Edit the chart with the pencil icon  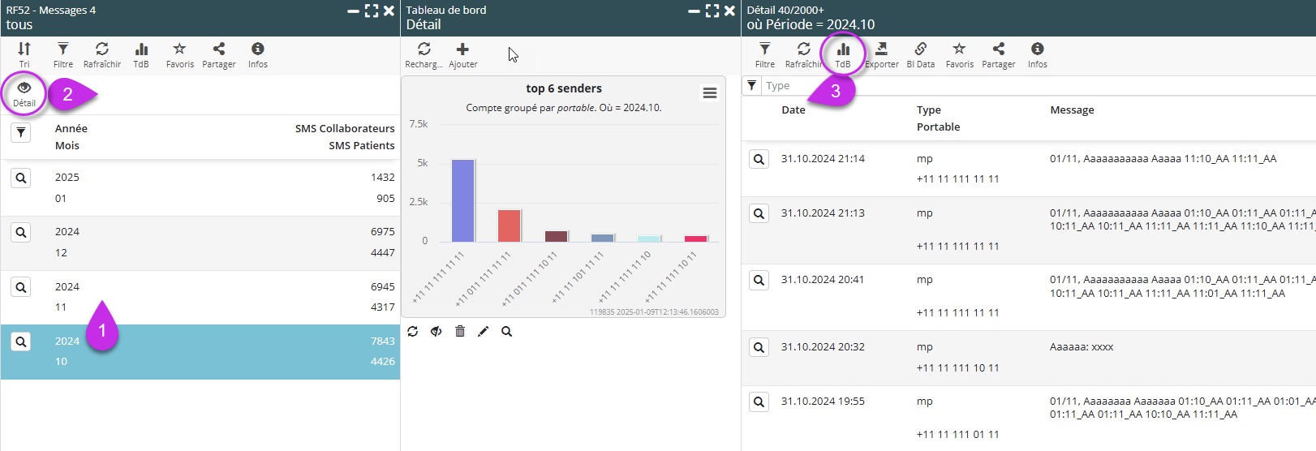pyautogui.click(x=484, y=331)
